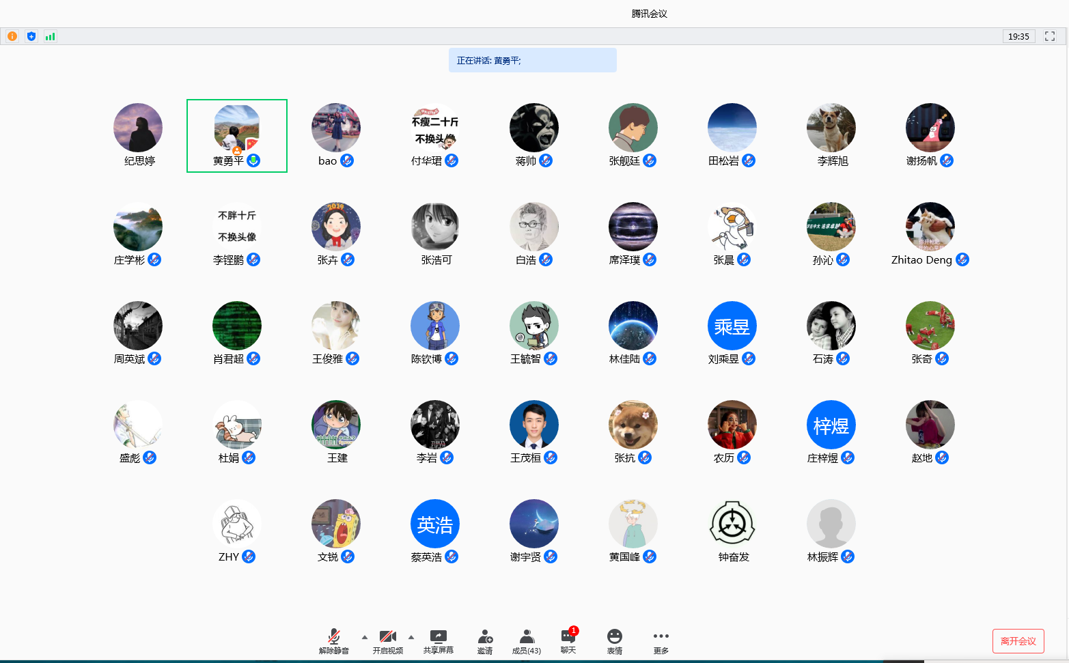This screenshot has height=663, width=1069.
Task: Expand video options arrow beside 开启视频
Action: tap(411, 637)
